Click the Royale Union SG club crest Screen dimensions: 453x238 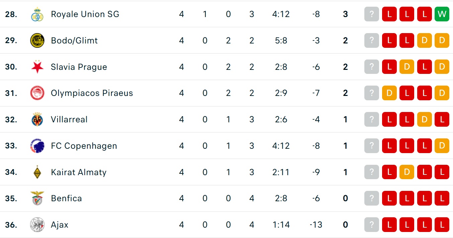click(37, 14)
